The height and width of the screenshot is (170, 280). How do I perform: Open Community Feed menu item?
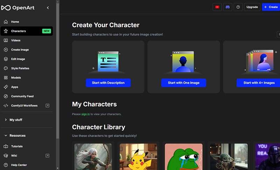point(27,96)
